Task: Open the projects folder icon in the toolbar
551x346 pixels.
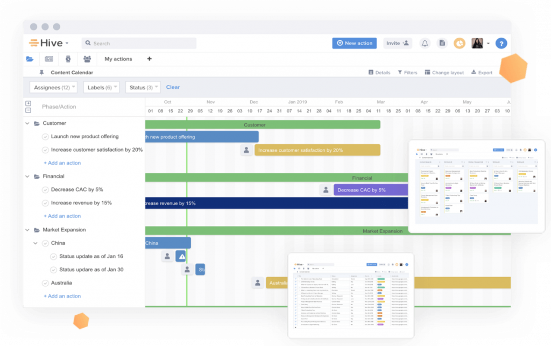Action: (30, 59)
